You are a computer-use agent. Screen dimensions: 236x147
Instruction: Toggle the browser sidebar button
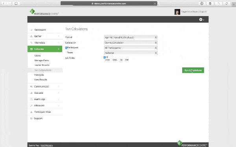[16, 3]
